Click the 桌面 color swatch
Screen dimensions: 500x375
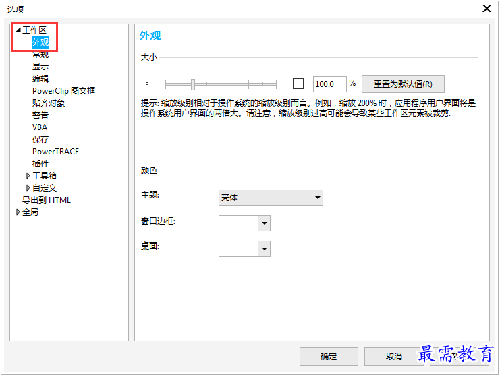click(238, 249)
